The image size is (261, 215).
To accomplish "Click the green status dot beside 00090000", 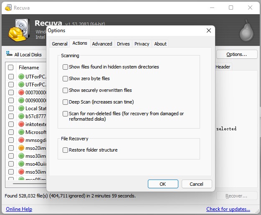I will click(21, 100).
